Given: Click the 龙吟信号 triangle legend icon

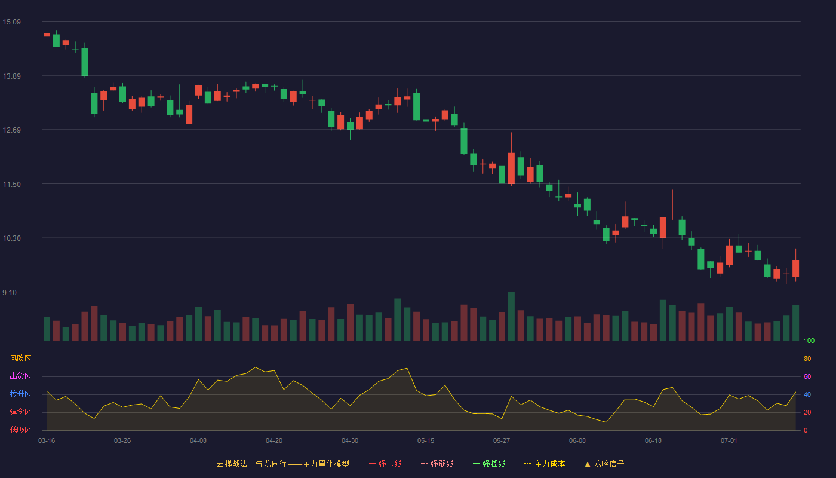Looking at the screenshot, I should tap(587, 464).
